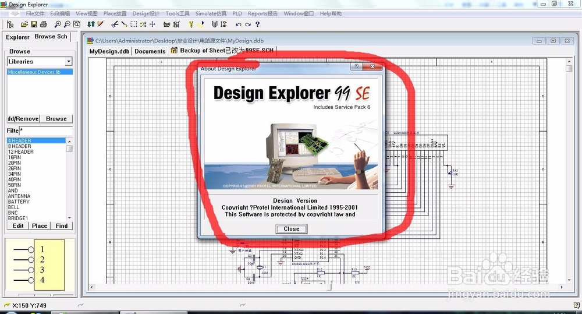This screenshot has height=314, width=582.
Task: Click the Find button under component list
Action: click(x=62, y=226)
